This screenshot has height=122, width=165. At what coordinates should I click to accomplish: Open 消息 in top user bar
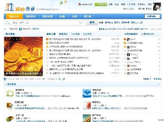click(x=116, y=4)
